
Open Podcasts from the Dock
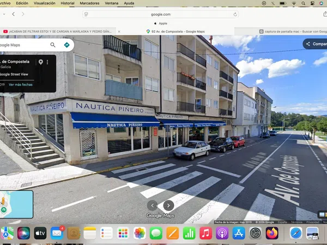[222, 233]
